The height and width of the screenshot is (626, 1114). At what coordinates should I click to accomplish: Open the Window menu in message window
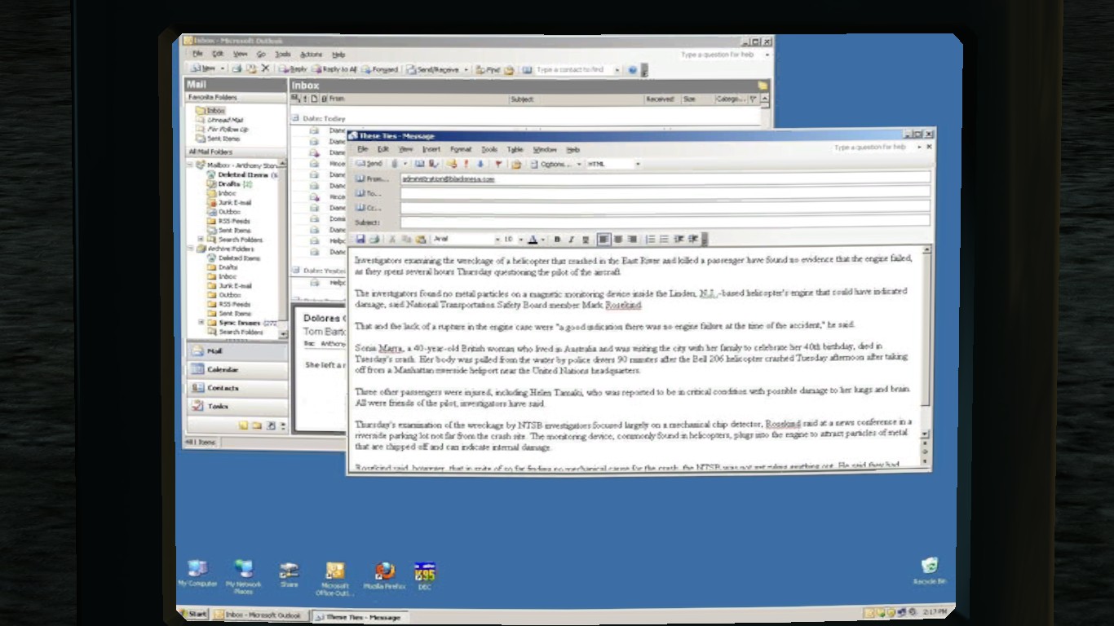tap(545, 150)
